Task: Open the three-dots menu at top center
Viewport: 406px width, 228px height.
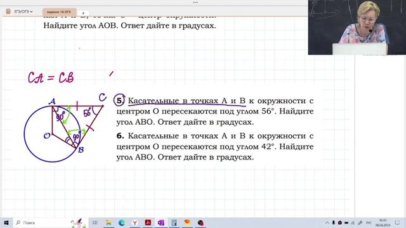Action: coord(195,3)
